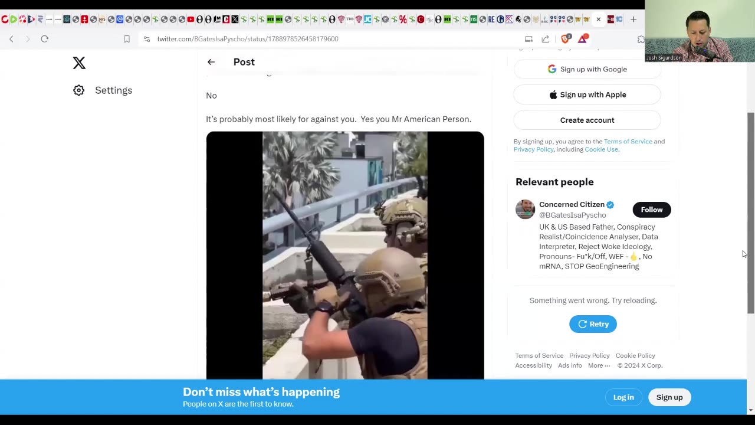The width and height of the screenshot is (755, 425).
Task: Click the page's vertical scrollbar thumb
Action: click(751, 212)
